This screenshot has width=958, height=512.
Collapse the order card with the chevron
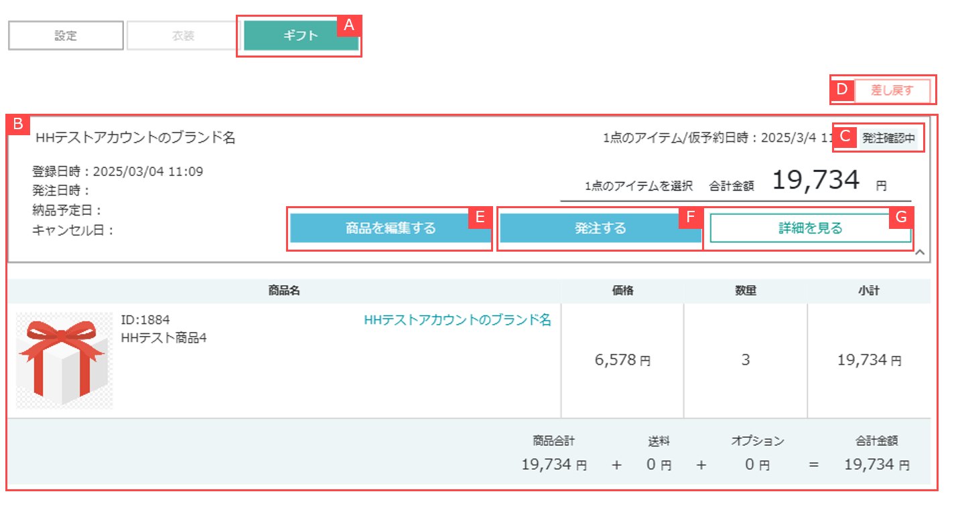pyautogui.click(x=920, y=252)
